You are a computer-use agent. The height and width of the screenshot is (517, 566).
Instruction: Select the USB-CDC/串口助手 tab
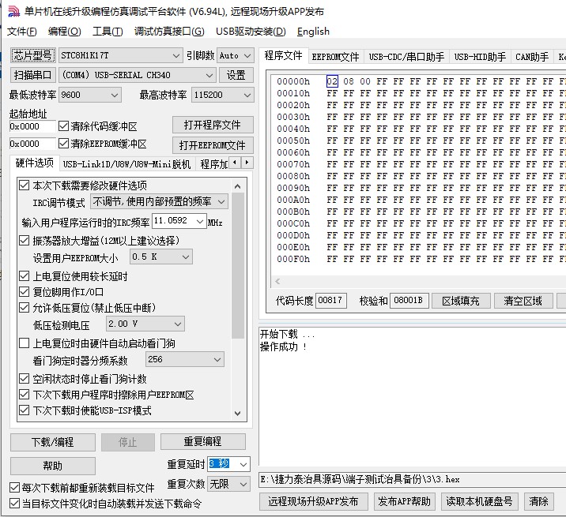pos(406,57)
